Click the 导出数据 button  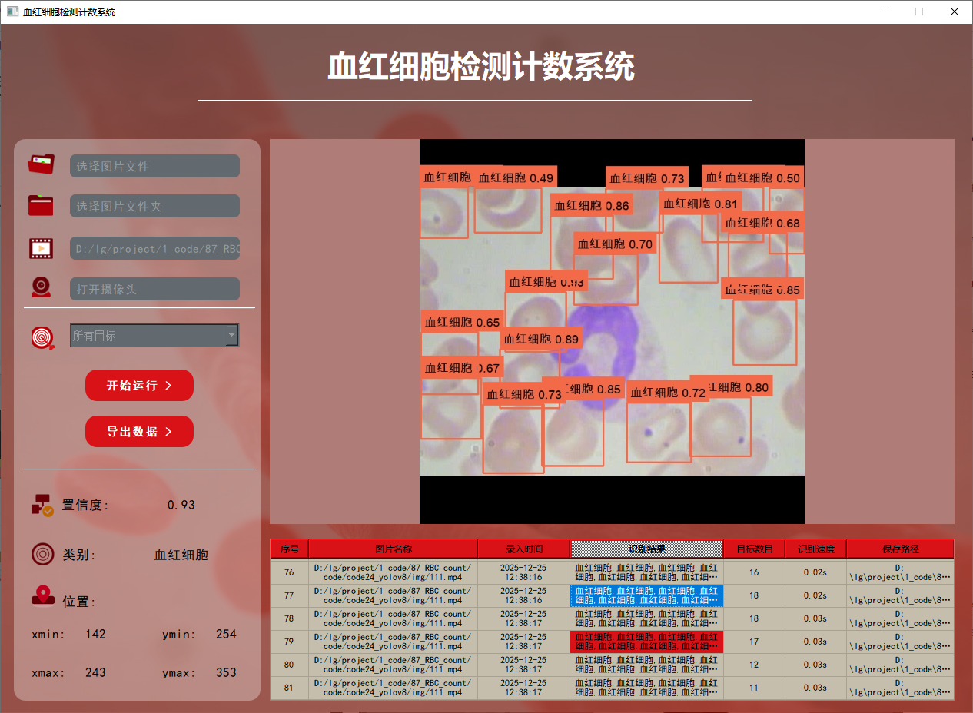139,431
